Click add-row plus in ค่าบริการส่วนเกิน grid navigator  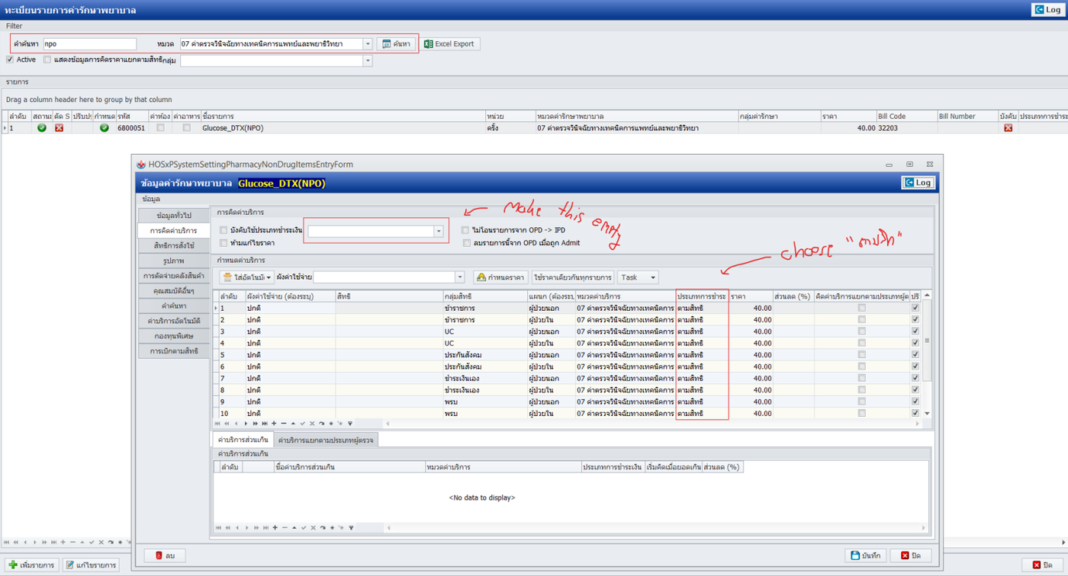click(274, 527)
